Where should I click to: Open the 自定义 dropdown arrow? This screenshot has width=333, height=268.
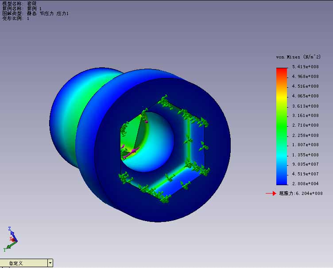coord(50,263)
